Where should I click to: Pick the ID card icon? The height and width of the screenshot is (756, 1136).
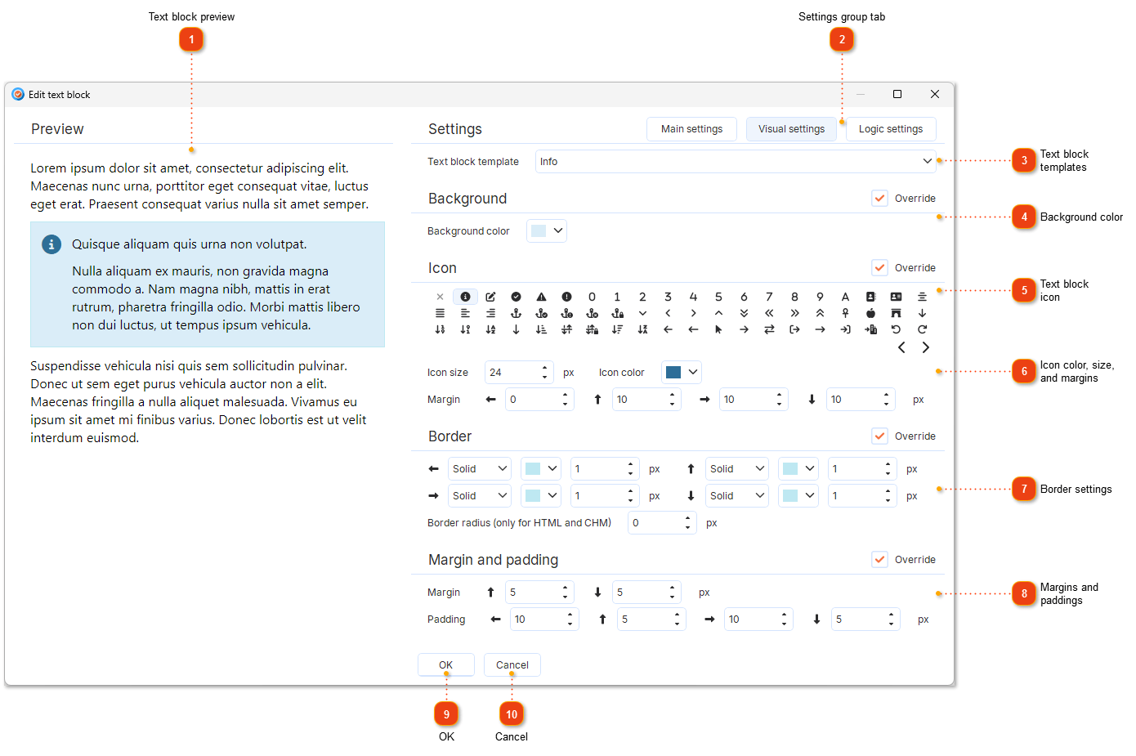click(x=896, y=297)
